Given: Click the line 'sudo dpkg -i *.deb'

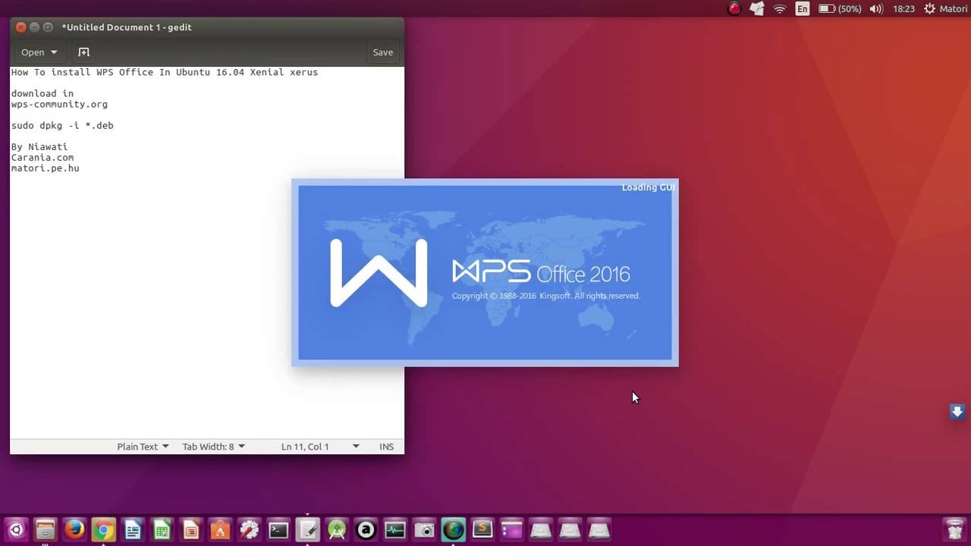Looking at the screenshot, I should click(x=62, y=126).
